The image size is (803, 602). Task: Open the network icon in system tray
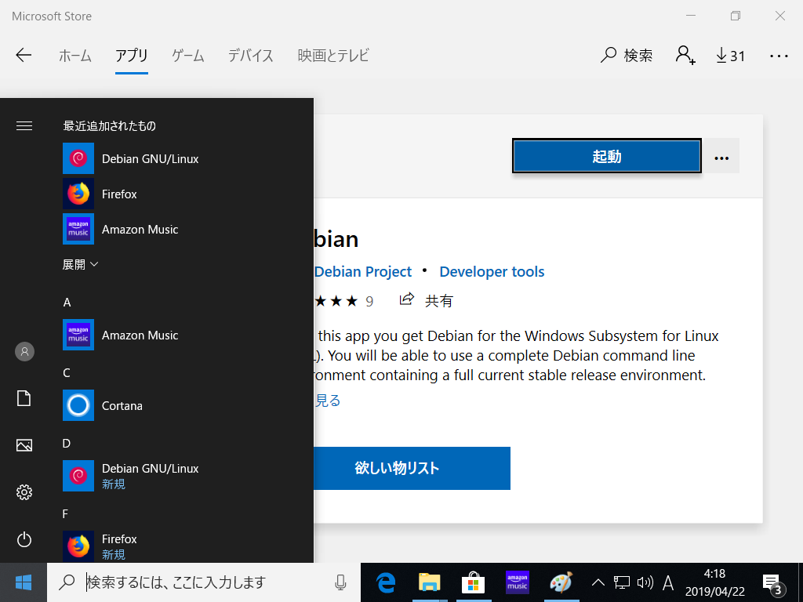tap(622, 582)
